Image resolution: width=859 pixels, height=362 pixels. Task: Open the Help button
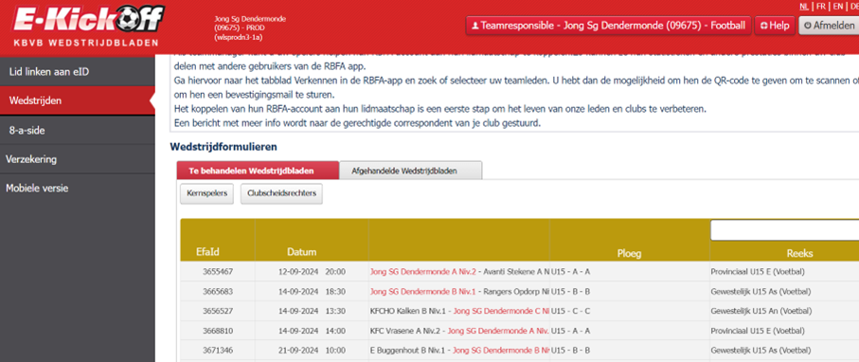(774, 26)
